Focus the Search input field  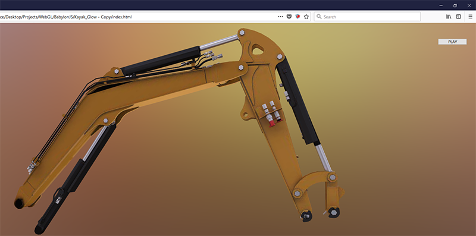(367, 17)
